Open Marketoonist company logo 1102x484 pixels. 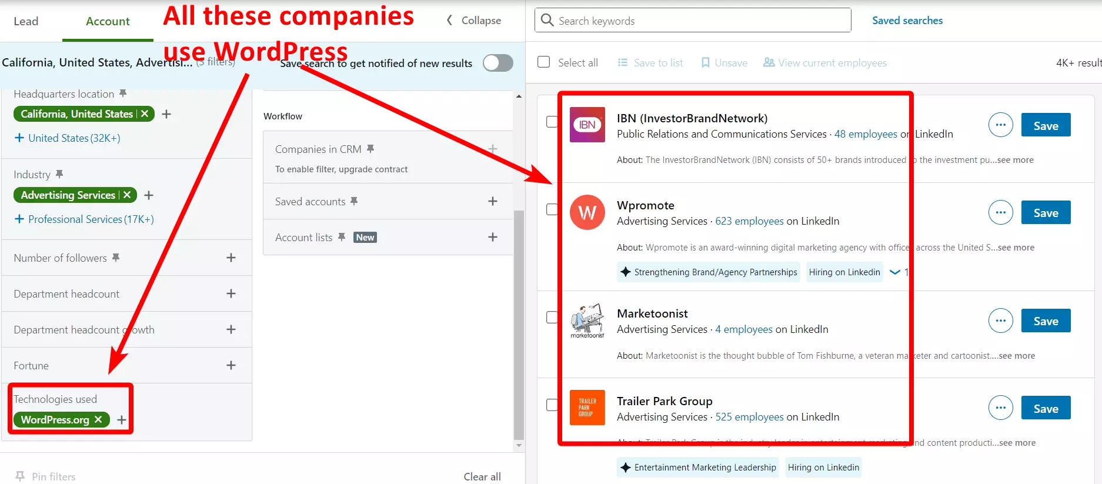587,321
